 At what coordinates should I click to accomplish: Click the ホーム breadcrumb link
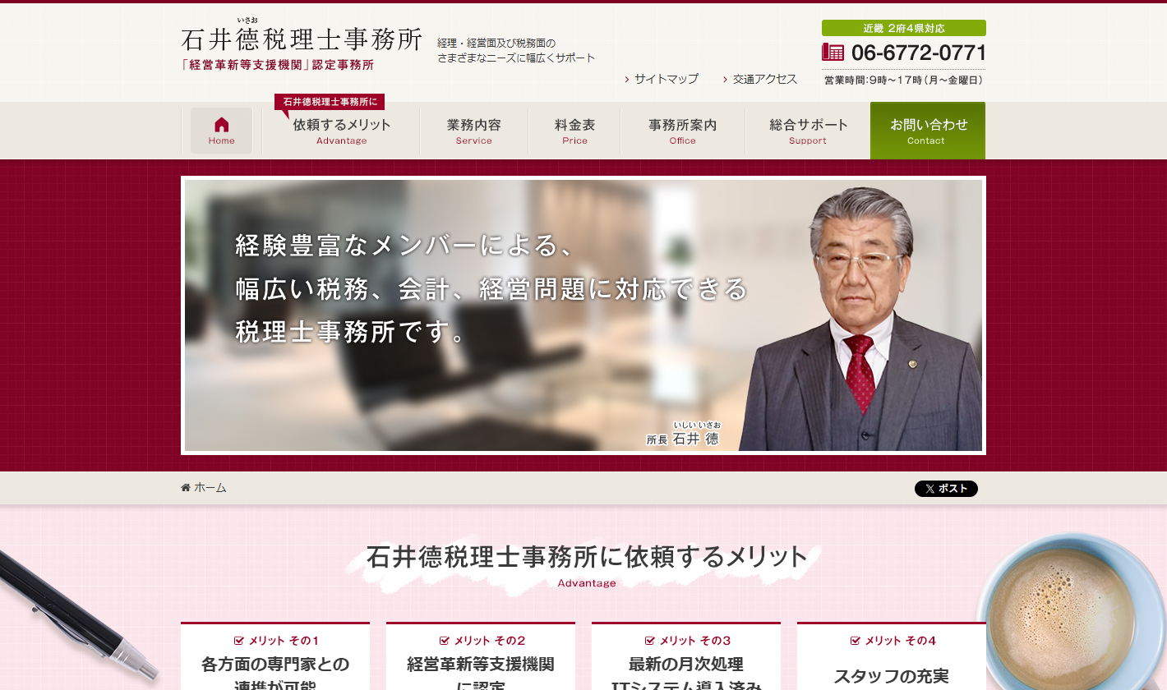[209, 487]
